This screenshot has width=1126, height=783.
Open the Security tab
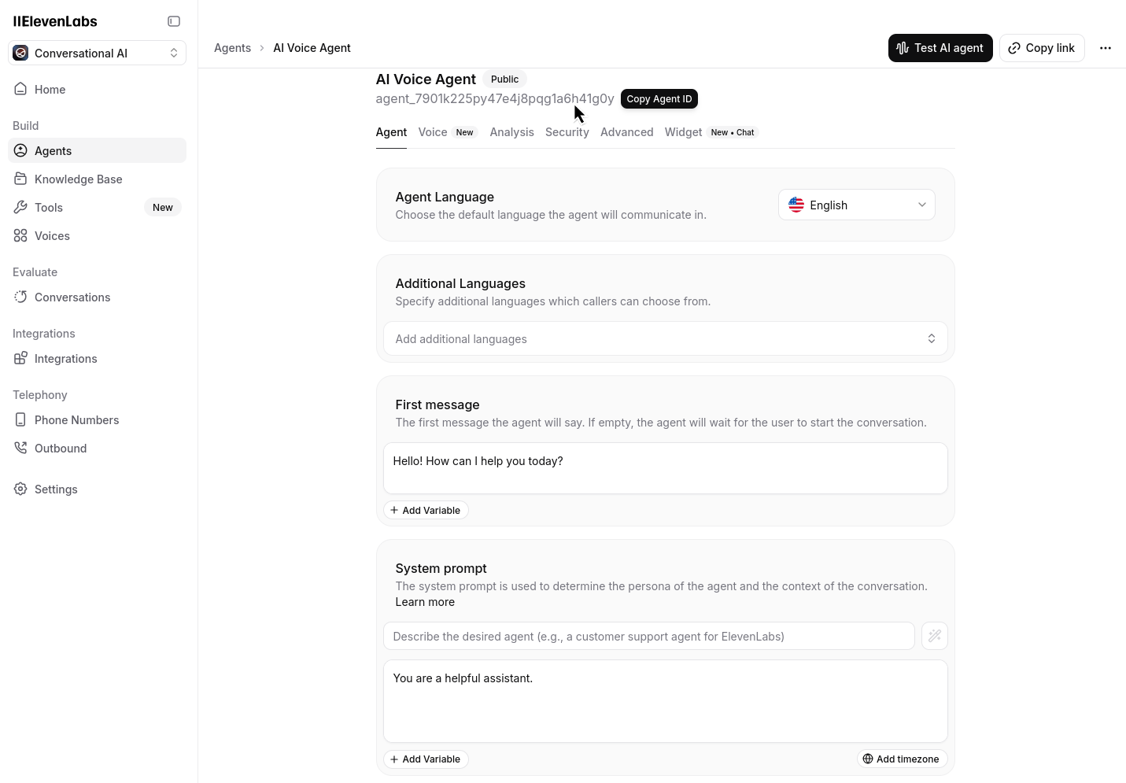point(567,132)
